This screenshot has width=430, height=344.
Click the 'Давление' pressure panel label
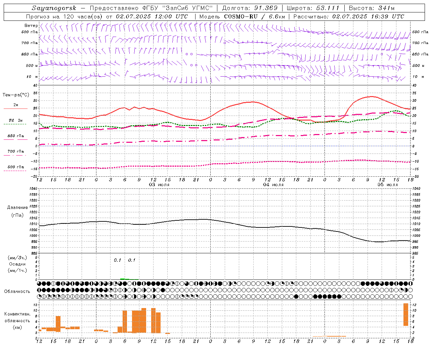click(x=17, y=208)
